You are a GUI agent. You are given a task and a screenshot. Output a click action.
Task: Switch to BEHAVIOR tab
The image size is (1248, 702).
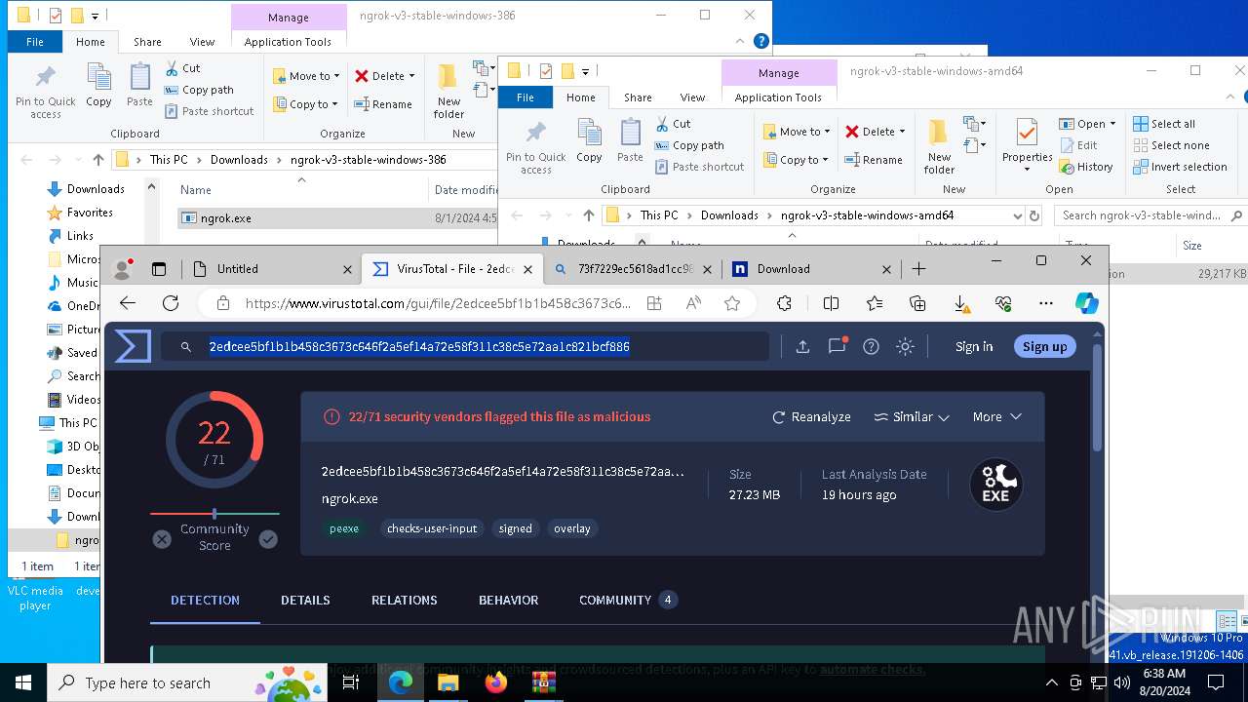[508, 600]
